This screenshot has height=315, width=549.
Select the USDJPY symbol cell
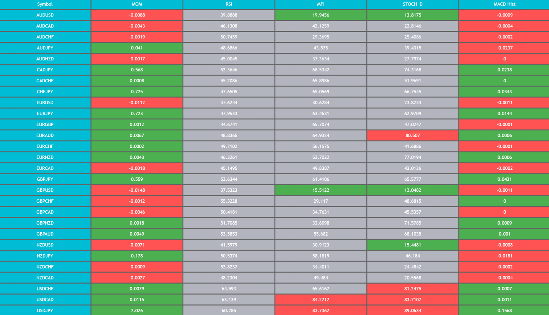(45, 311)
